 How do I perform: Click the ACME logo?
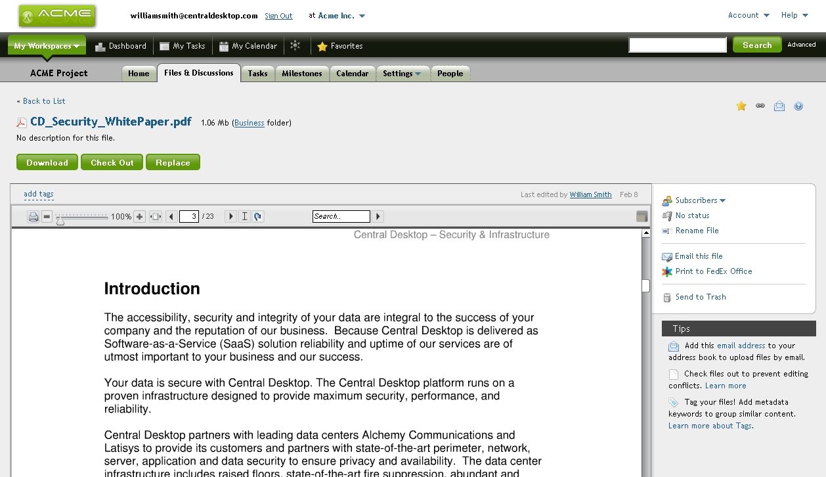coord(58,16)
